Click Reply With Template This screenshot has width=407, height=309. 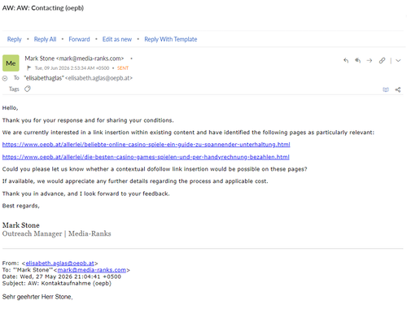tap(171, 39)
